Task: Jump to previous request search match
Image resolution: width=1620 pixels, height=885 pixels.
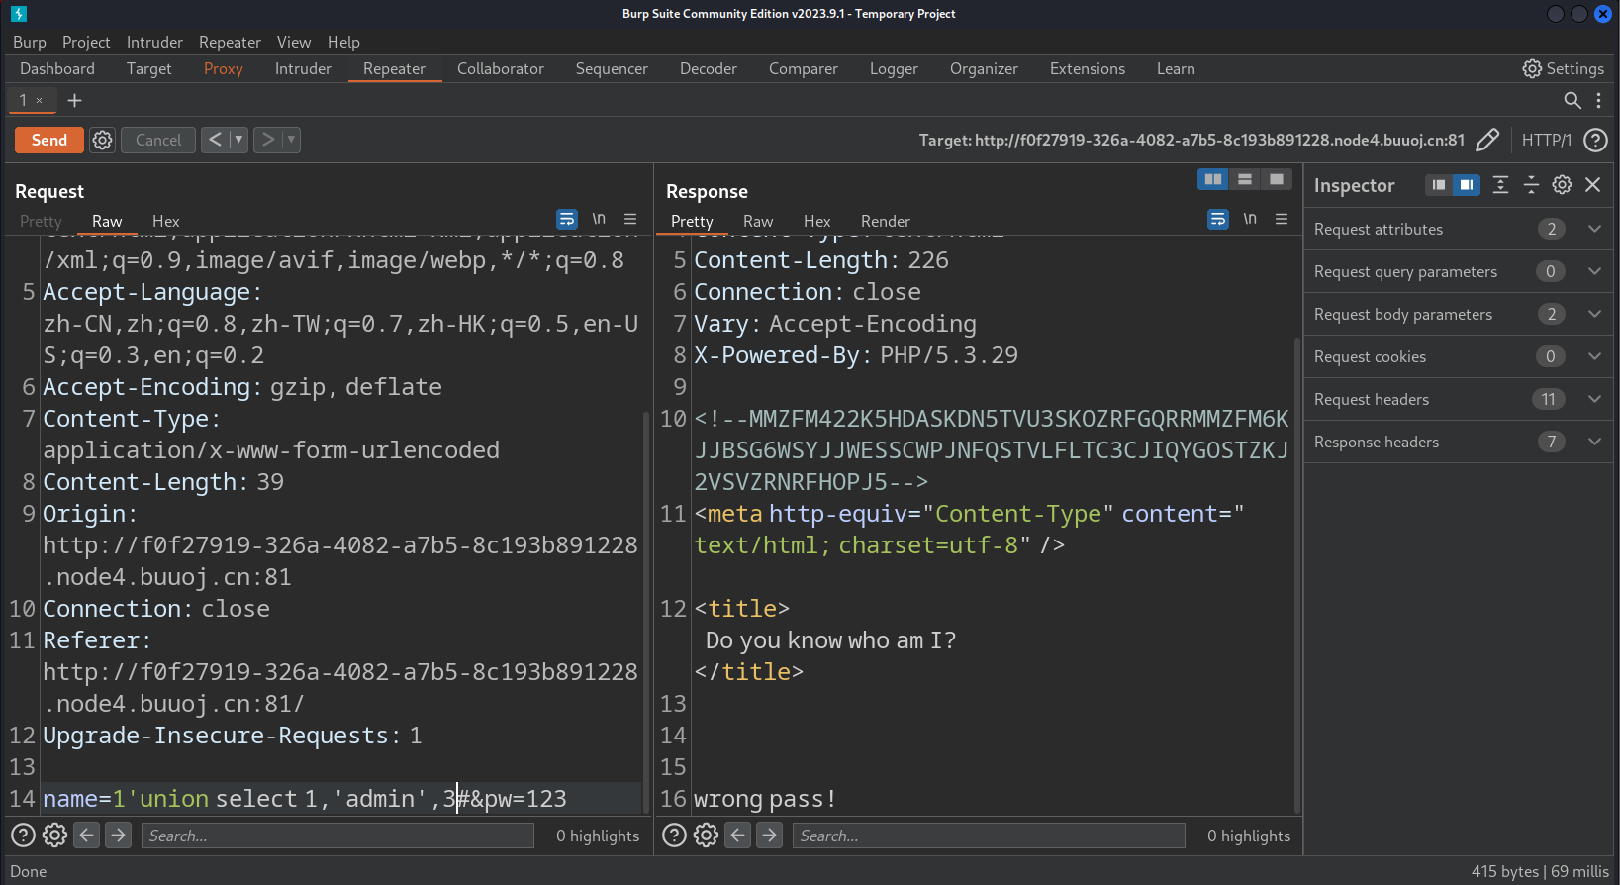Action: pos(87,836)
